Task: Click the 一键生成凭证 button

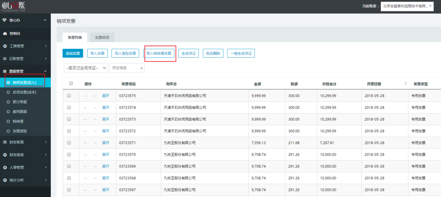Action: click(x=241, y=53)
